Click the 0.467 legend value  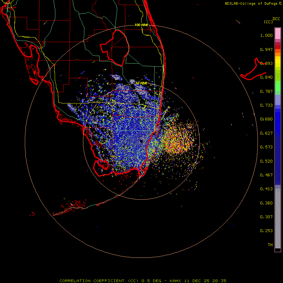click(x=266, y=175)
